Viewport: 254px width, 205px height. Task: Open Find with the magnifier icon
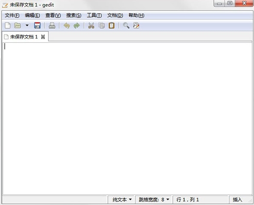click(x=126, y=26)
